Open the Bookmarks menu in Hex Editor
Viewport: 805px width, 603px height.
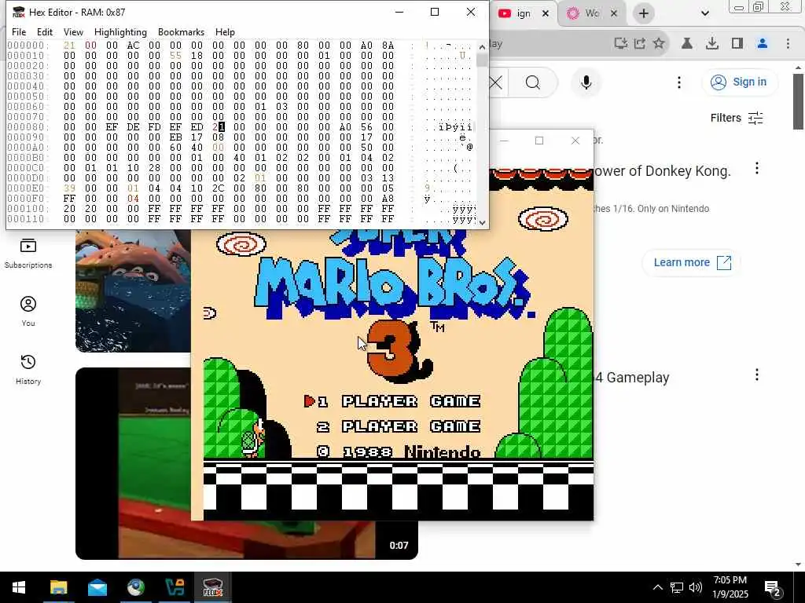182,31
